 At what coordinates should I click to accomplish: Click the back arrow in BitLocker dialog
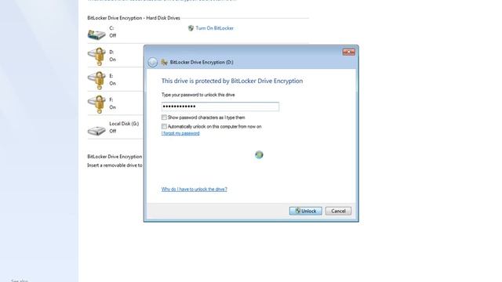[x=153, y=62]
